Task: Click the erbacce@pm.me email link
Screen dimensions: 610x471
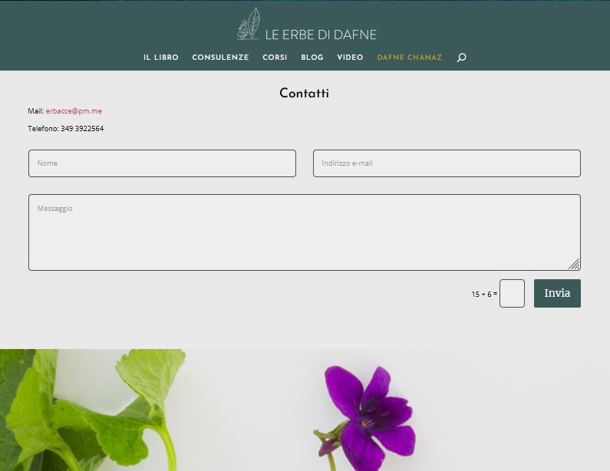Action: point(74,111)
